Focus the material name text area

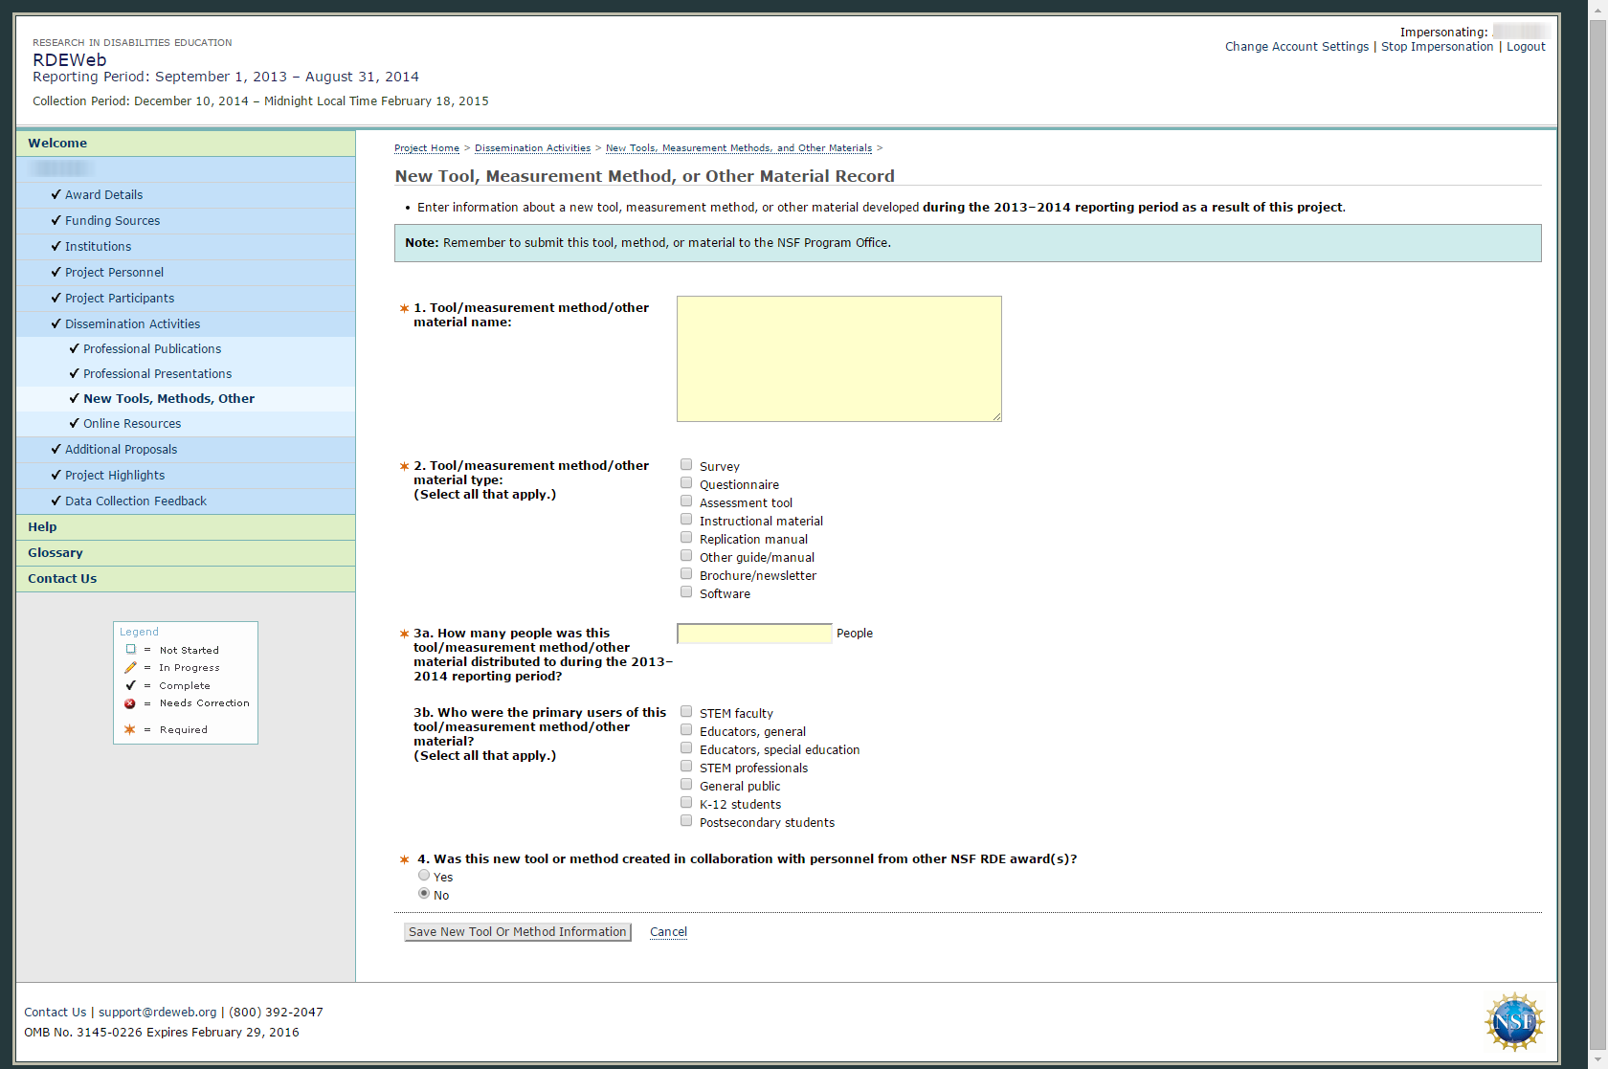point(838,359)
